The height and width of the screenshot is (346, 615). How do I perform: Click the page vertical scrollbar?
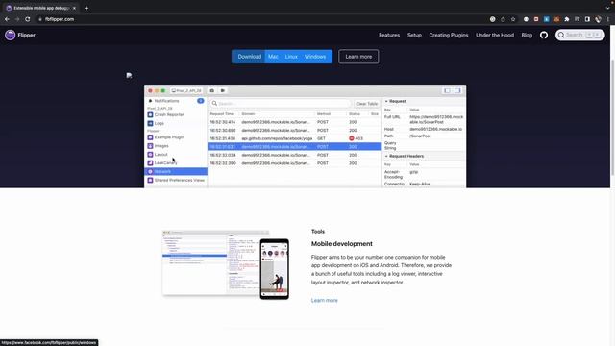(x=612, y=117)
